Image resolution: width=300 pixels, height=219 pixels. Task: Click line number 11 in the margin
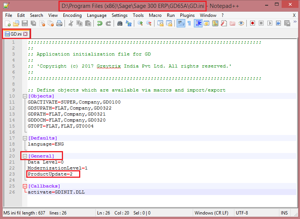pyautogui.click(x=12, y=102)
